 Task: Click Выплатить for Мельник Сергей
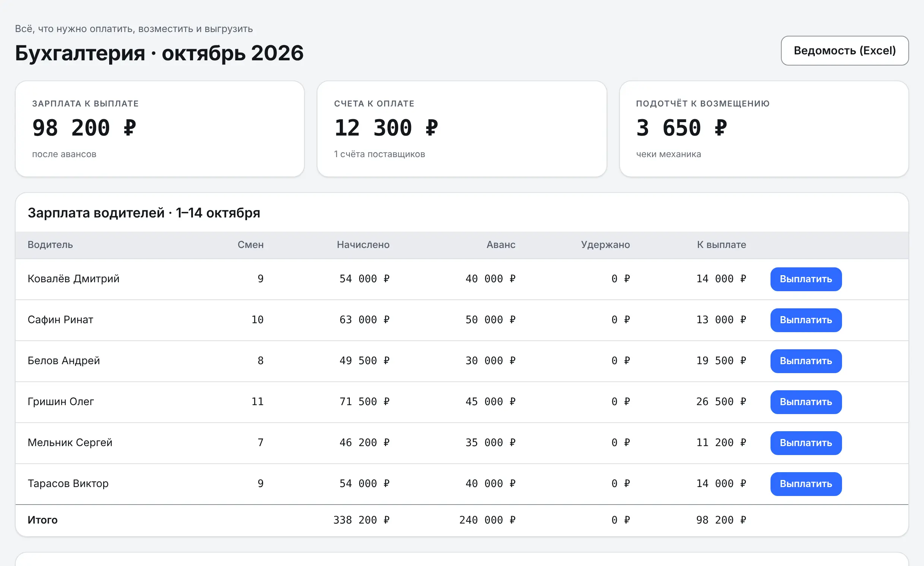[806, 443]
